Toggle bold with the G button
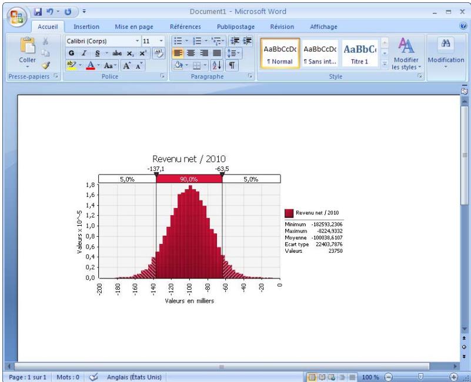The height and width of the screenshot is (382, 471). pos(71,52)
